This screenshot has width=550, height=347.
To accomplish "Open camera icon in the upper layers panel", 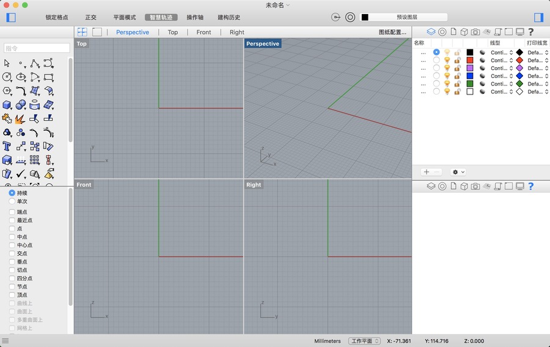I will click(x=475, y=32).
